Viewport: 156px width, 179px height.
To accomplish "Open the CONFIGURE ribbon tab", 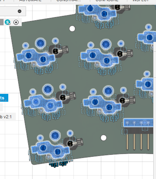I will point(107,1).
